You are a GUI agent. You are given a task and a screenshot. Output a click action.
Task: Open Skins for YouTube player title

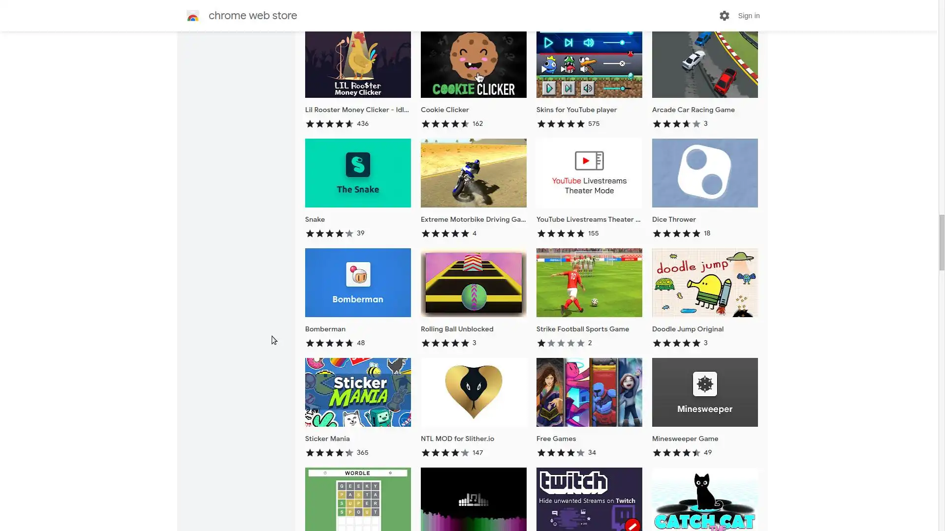tap(576, 110)
